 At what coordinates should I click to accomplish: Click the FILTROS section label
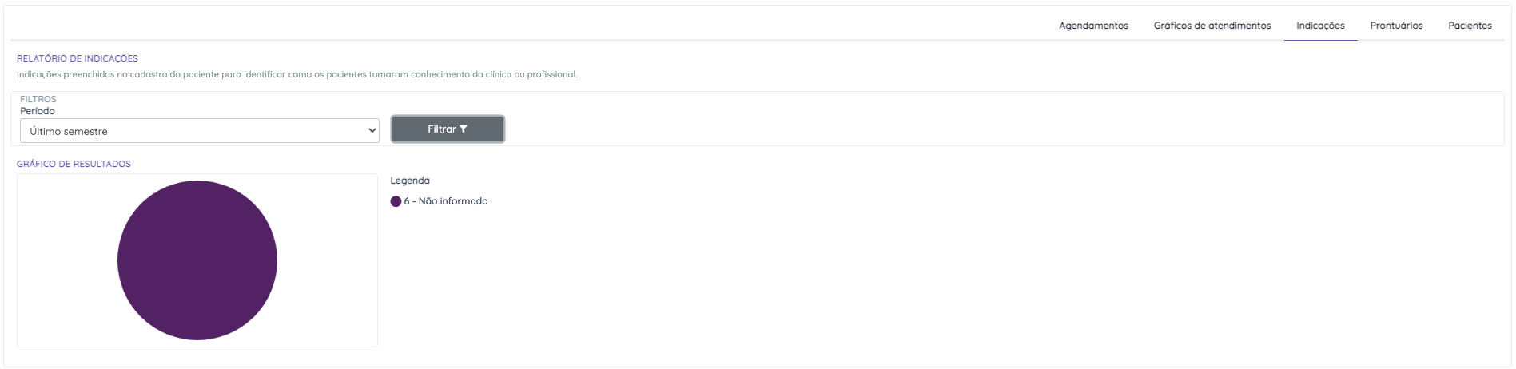[x=38, y=99]
